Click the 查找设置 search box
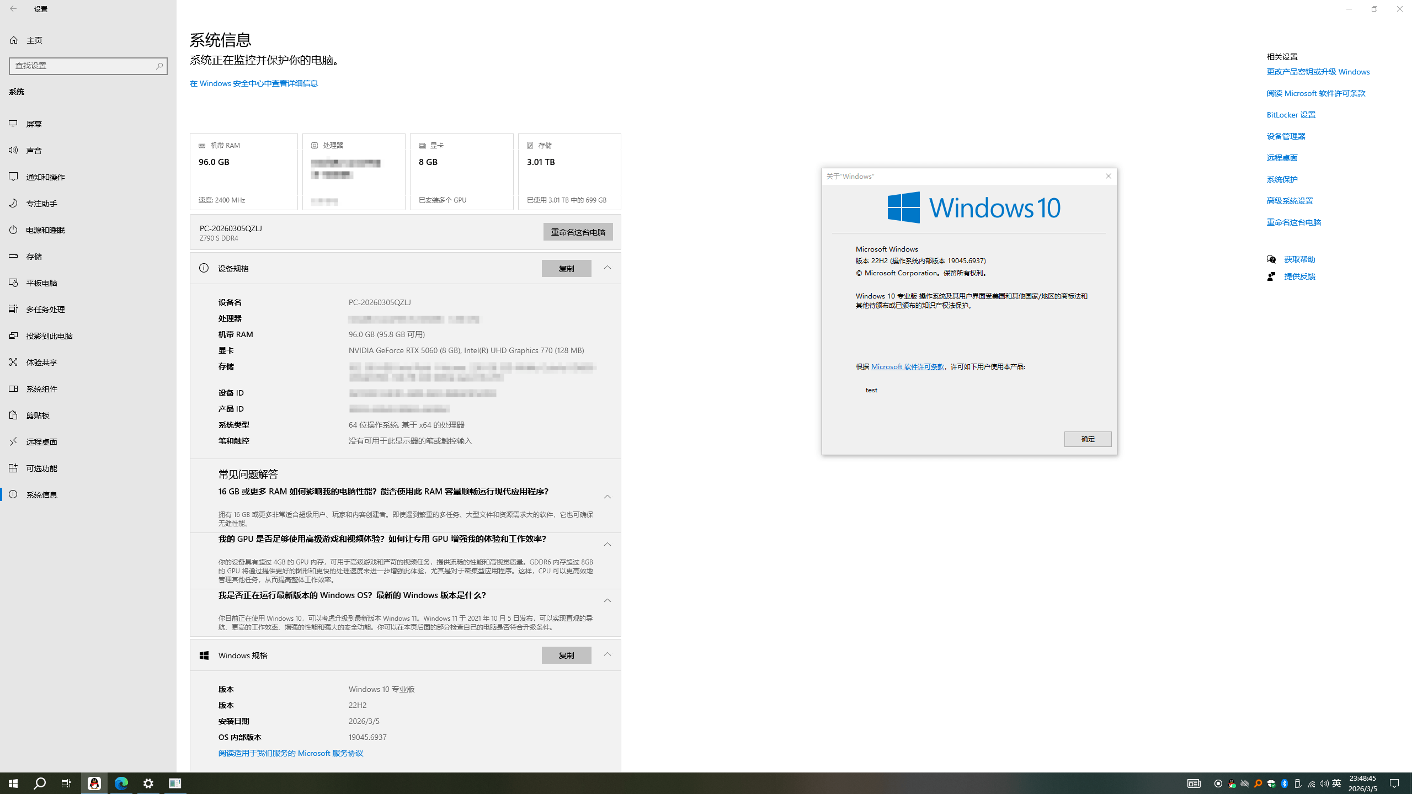This screenshot has height=794, width=1412. point(88,66)
